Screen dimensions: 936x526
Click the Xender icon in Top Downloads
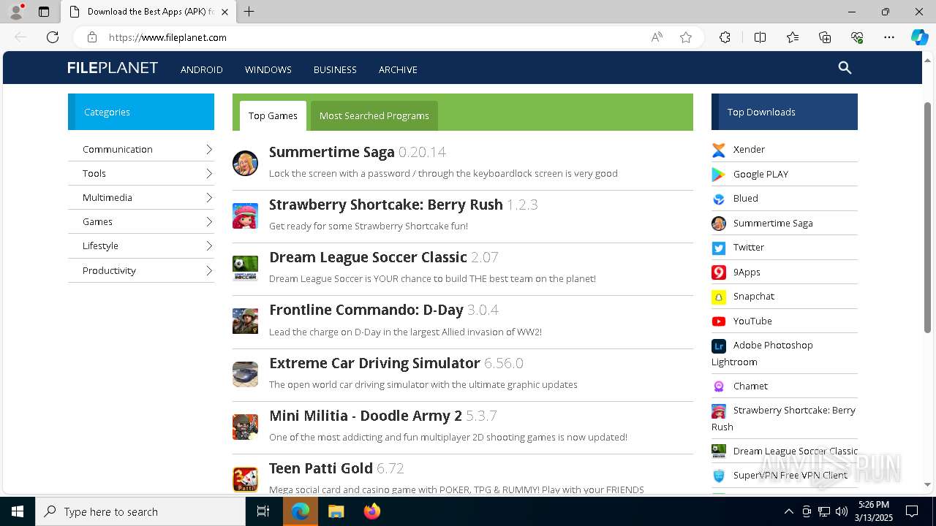tap(719, 150)
